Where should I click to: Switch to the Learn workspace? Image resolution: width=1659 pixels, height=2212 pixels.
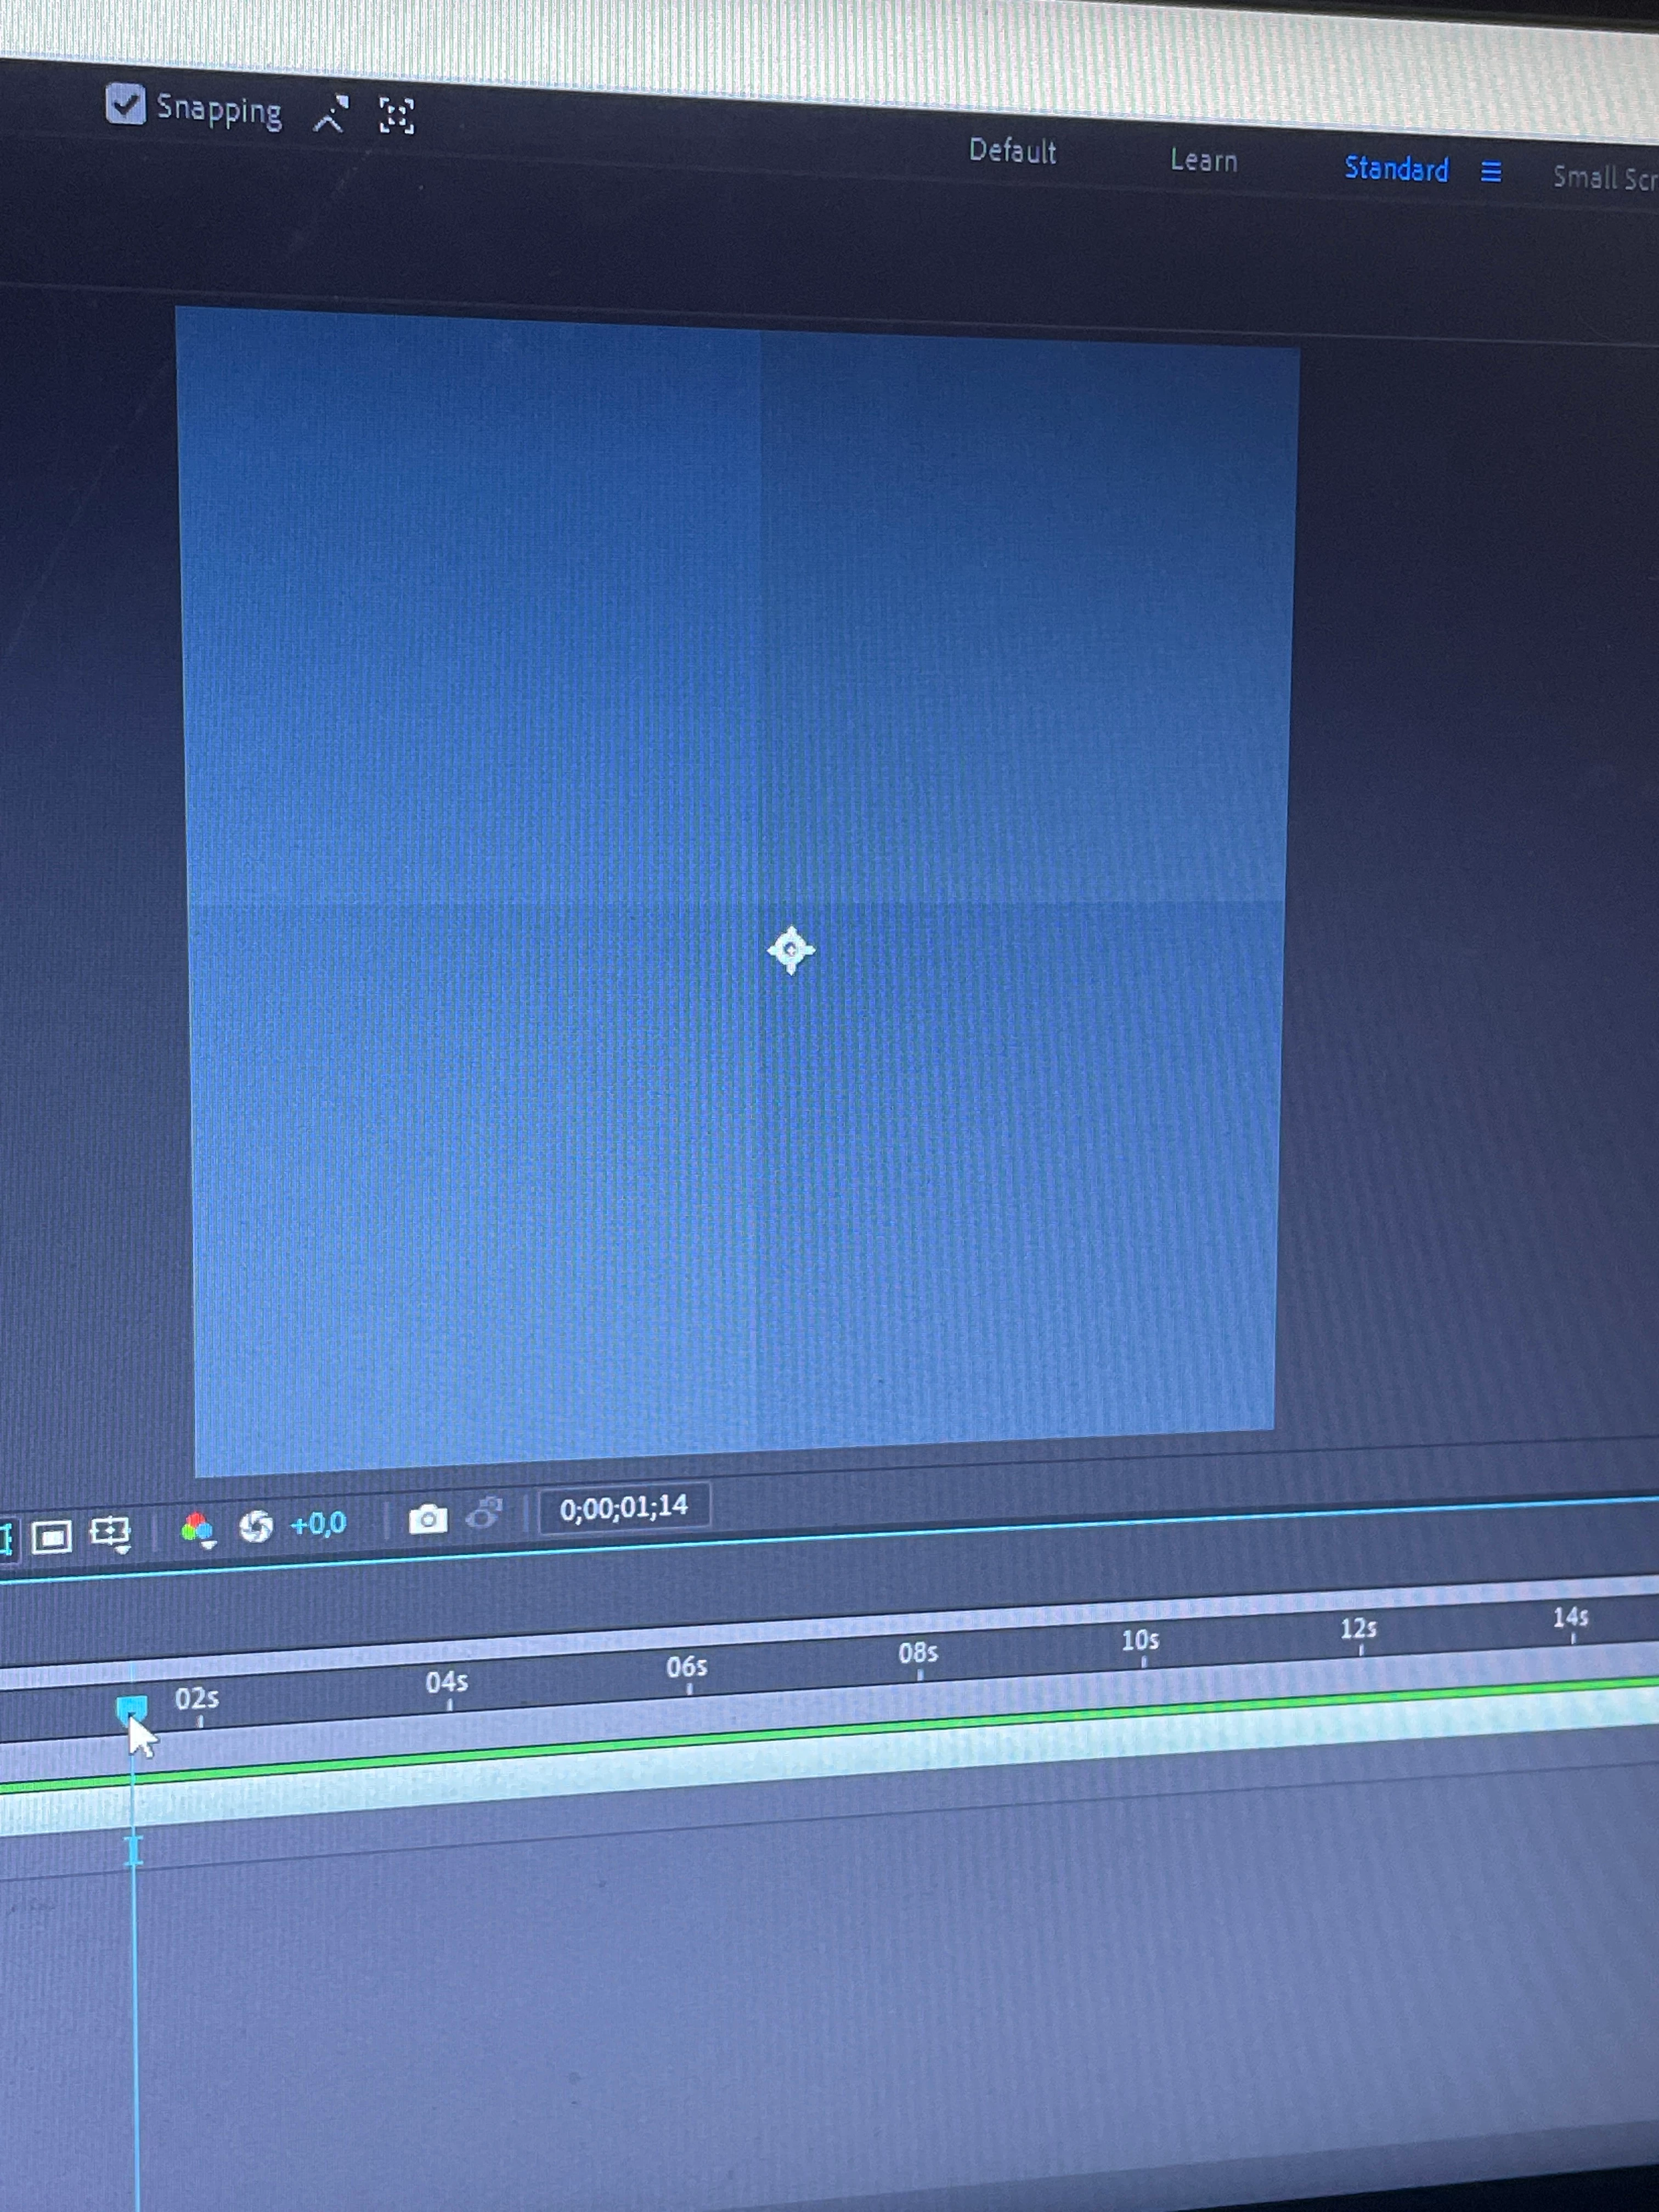point(1203,160)
